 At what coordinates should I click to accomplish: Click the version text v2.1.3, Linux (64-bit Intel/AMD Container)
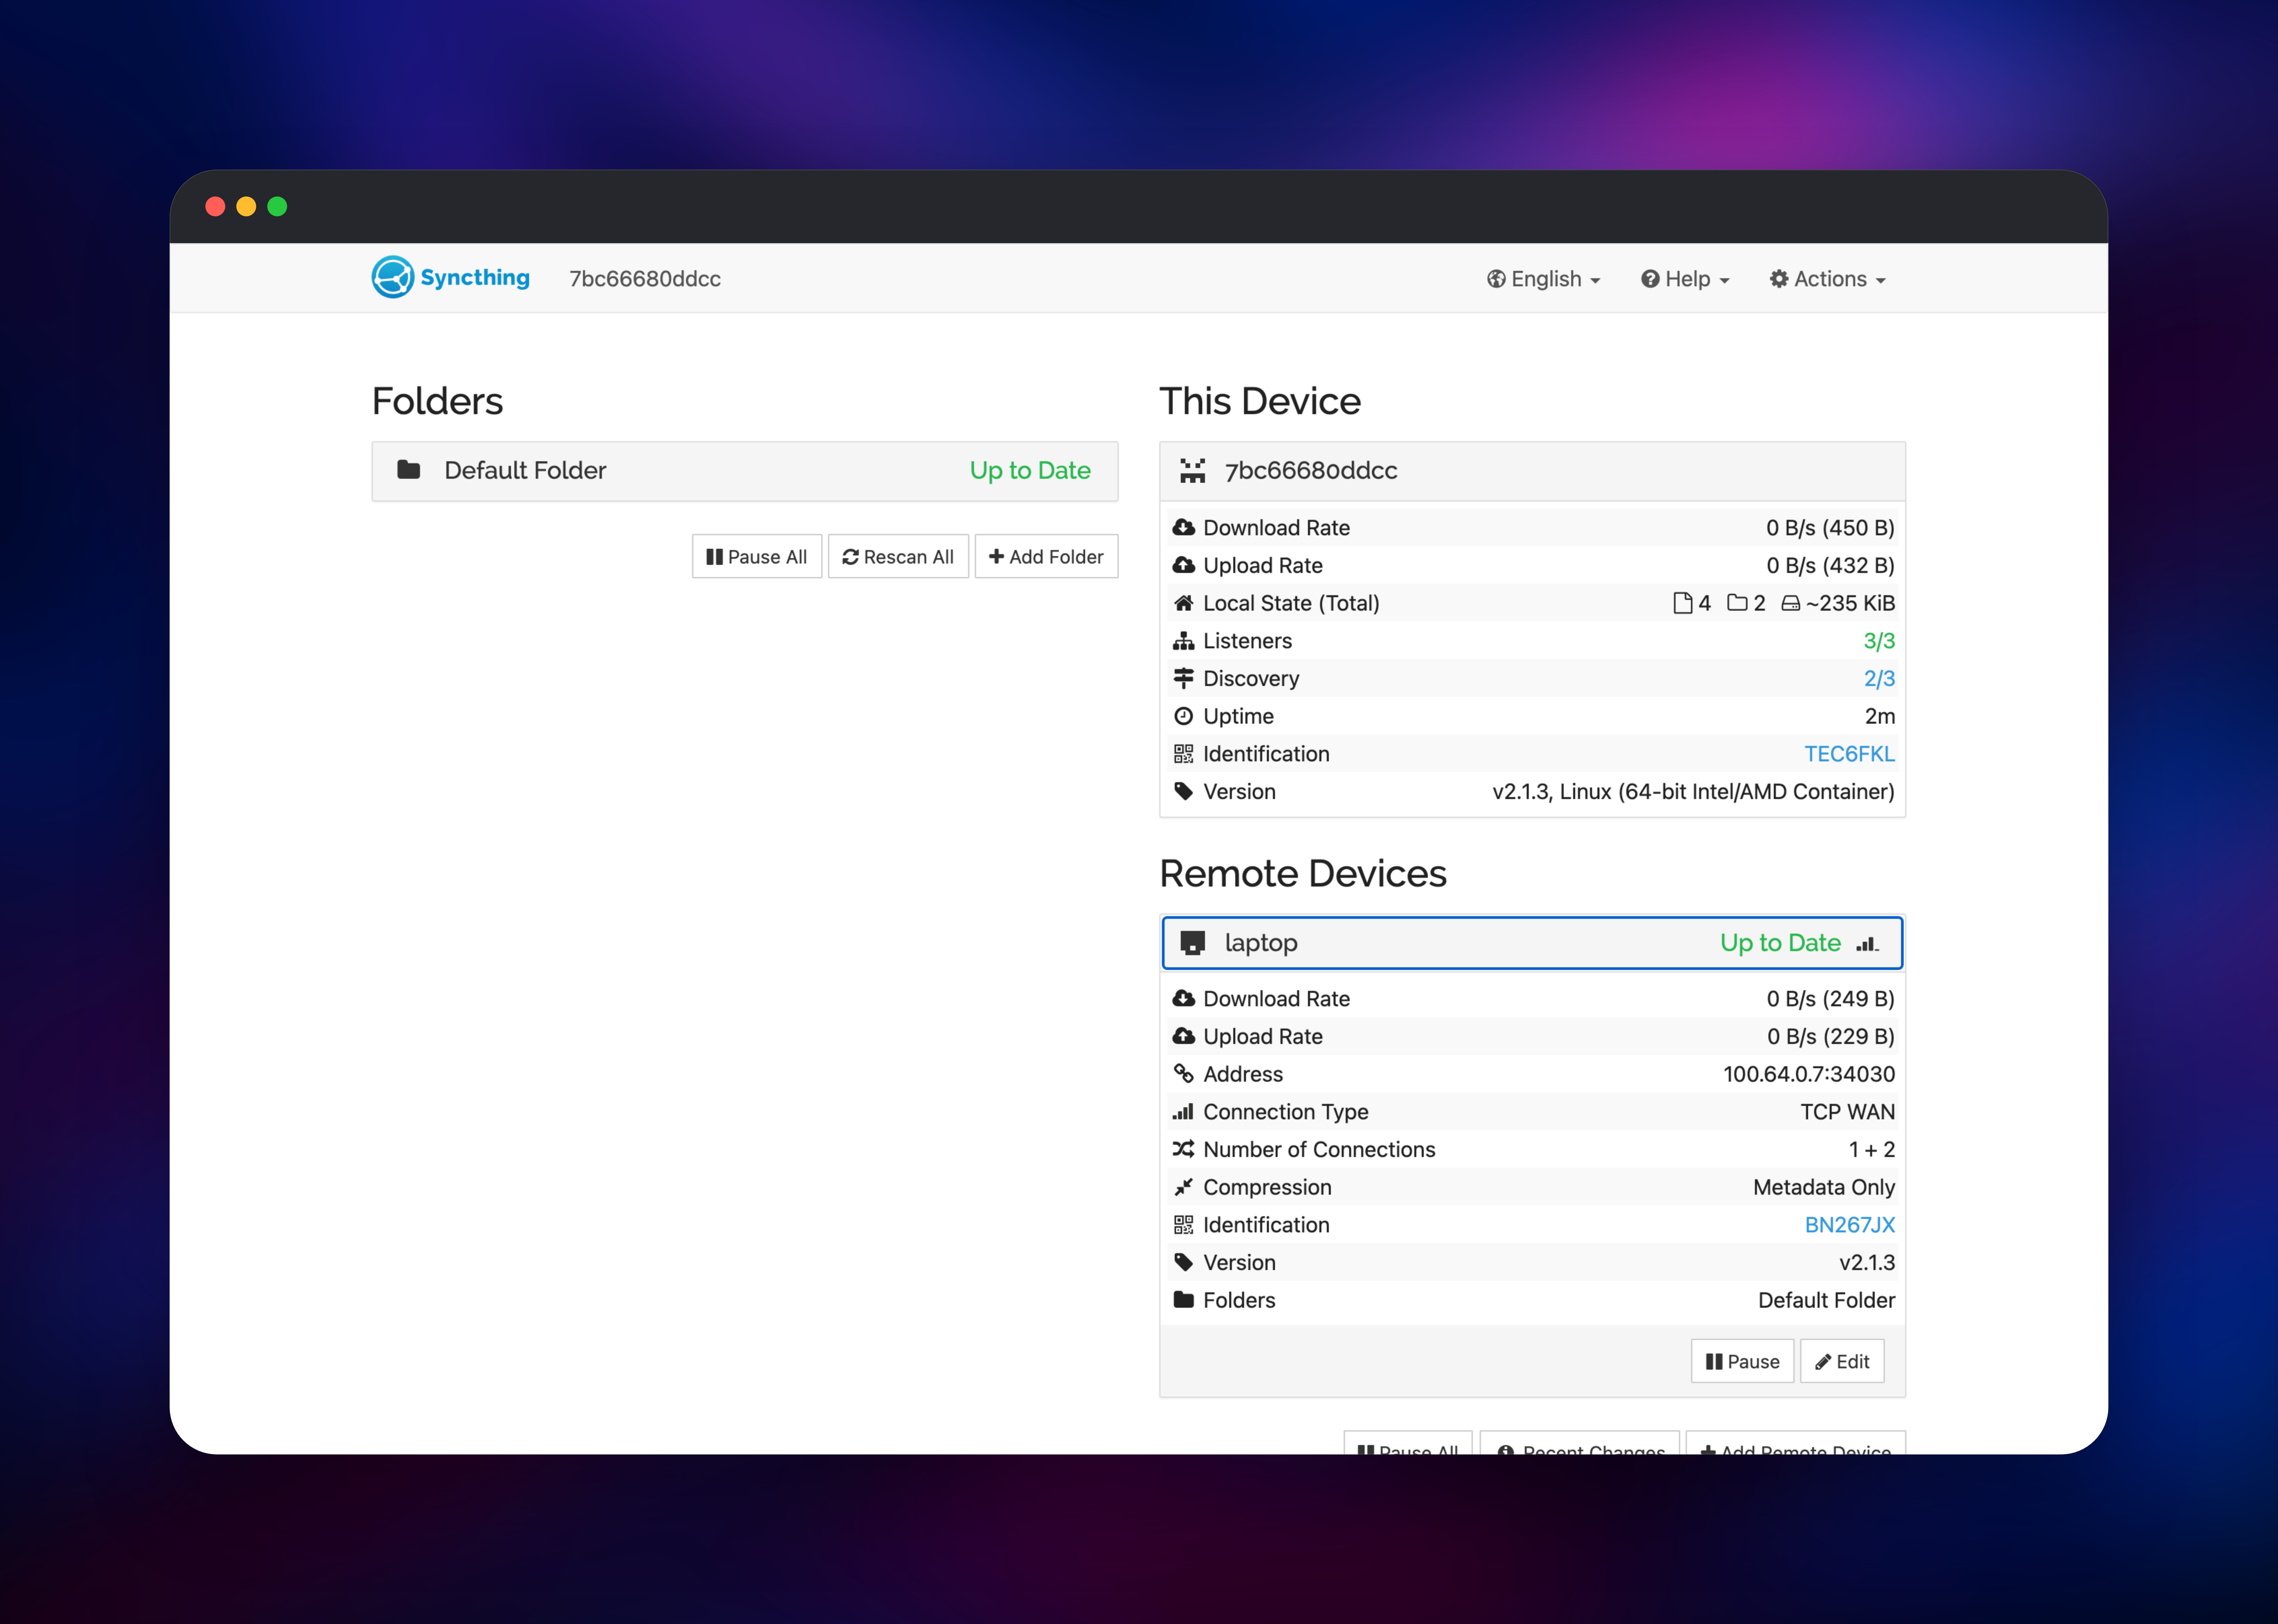[x=1694, y=792]
